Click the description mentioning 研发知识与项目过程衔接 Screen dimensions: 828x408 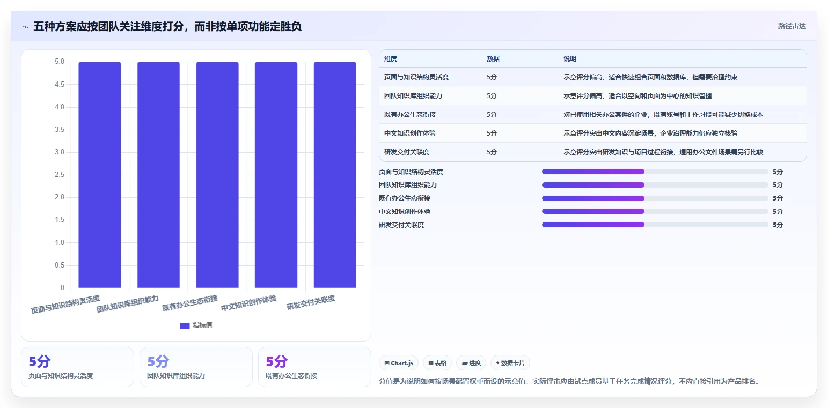pos(663,152)
